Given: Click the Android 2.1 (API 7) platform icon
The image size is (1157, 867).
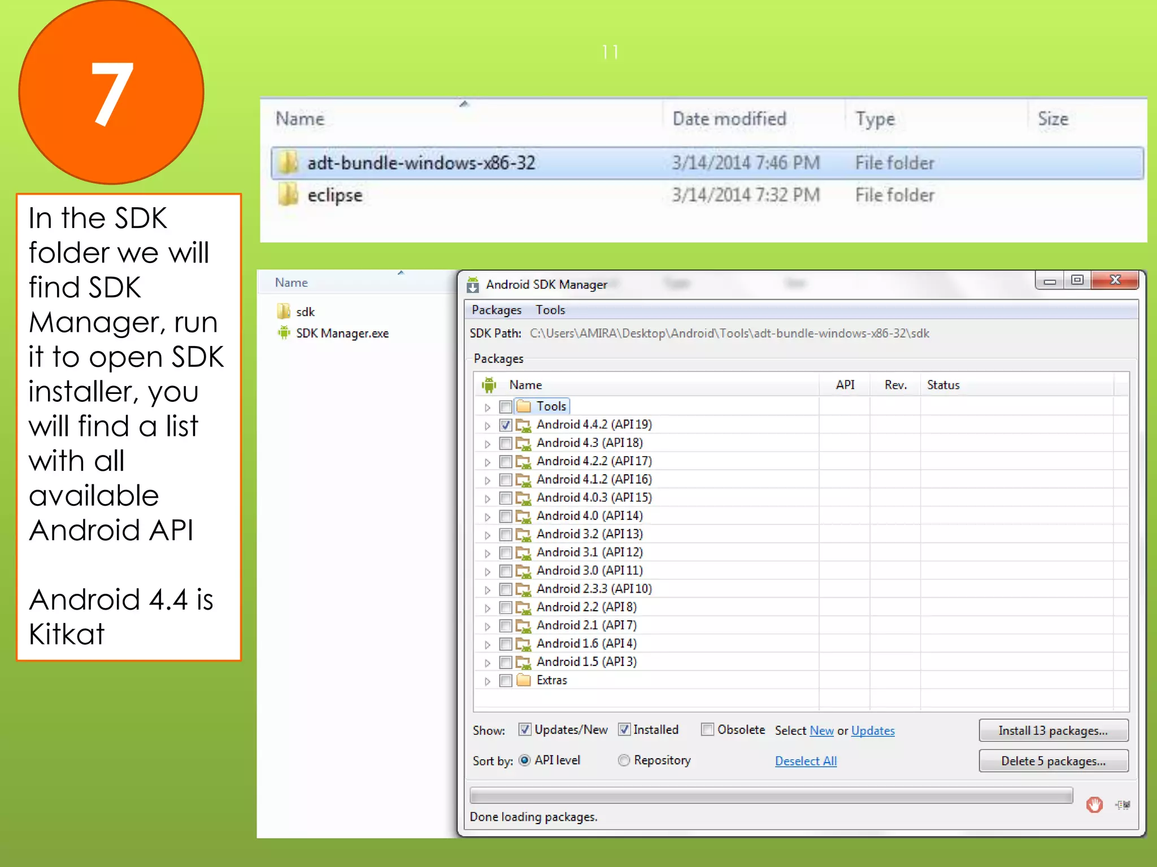Looking at the screenshot, I should [x=524, y=626].
